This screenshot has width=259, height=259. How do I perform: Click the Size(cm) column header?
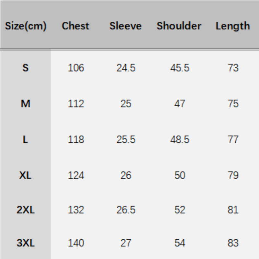click(26, 26)
